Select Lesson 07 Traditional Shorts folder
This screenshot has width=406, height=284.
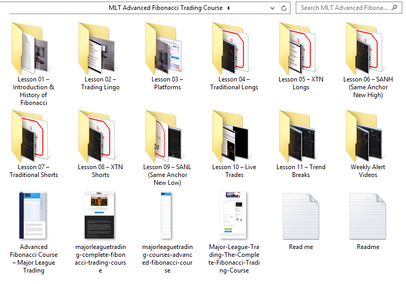pos(33,136)
